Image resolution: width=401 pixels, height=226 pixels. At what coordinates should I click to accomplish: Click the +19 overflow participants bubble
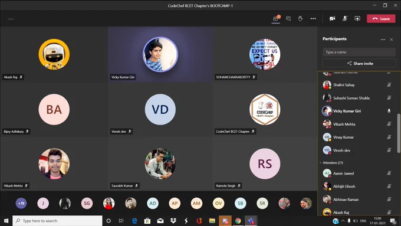[x=21, y=203]
